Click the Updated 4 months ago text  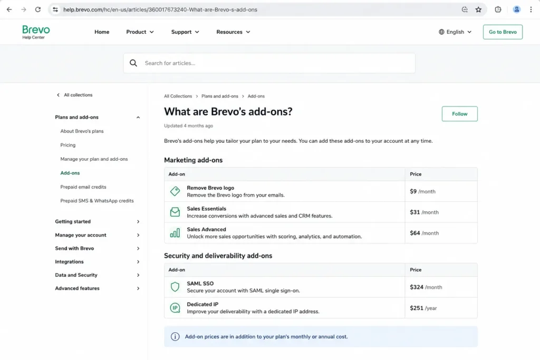(x=188, y=126)
